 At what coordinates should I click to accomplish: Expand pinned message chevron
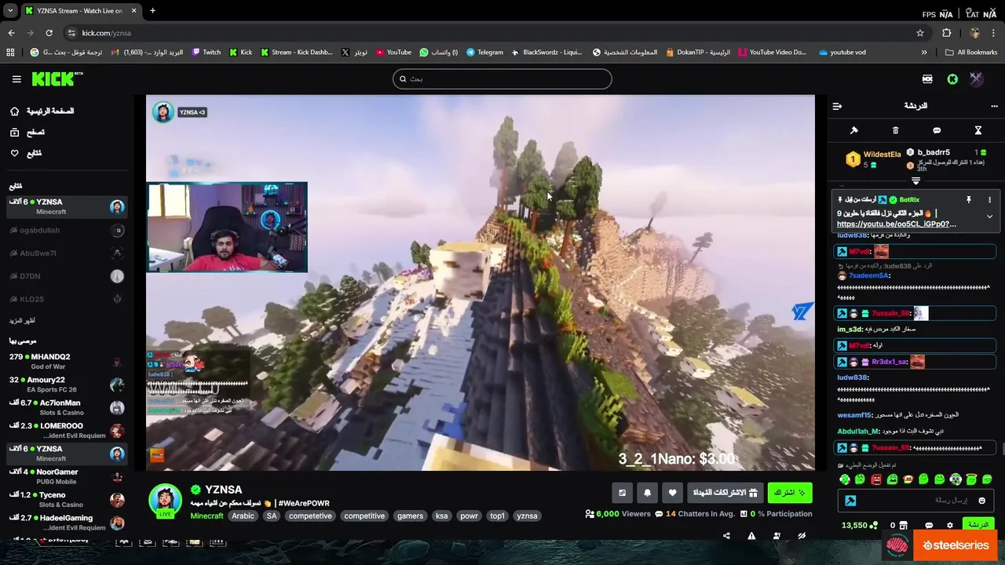coord(989,217)
